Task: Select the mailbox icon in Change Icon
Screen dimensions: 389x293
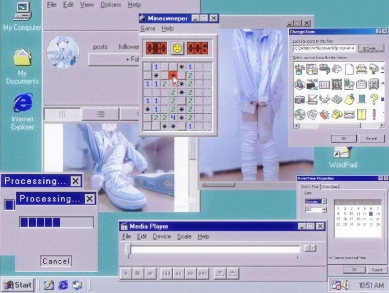Action: (374, 69)
